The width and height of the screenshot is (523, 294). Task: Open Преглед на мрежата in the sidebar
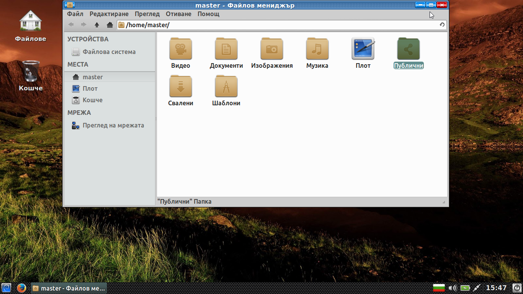[x=110, y=125]
